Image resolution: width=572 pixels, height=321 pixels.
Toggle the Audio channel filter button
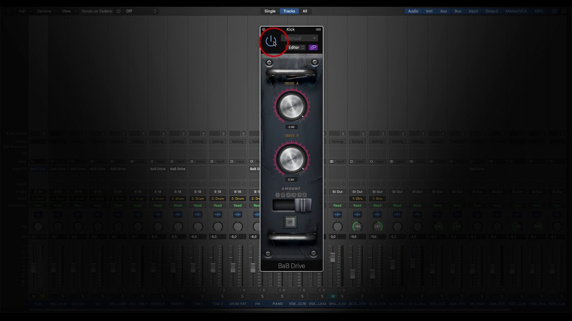tap(413, 11)
